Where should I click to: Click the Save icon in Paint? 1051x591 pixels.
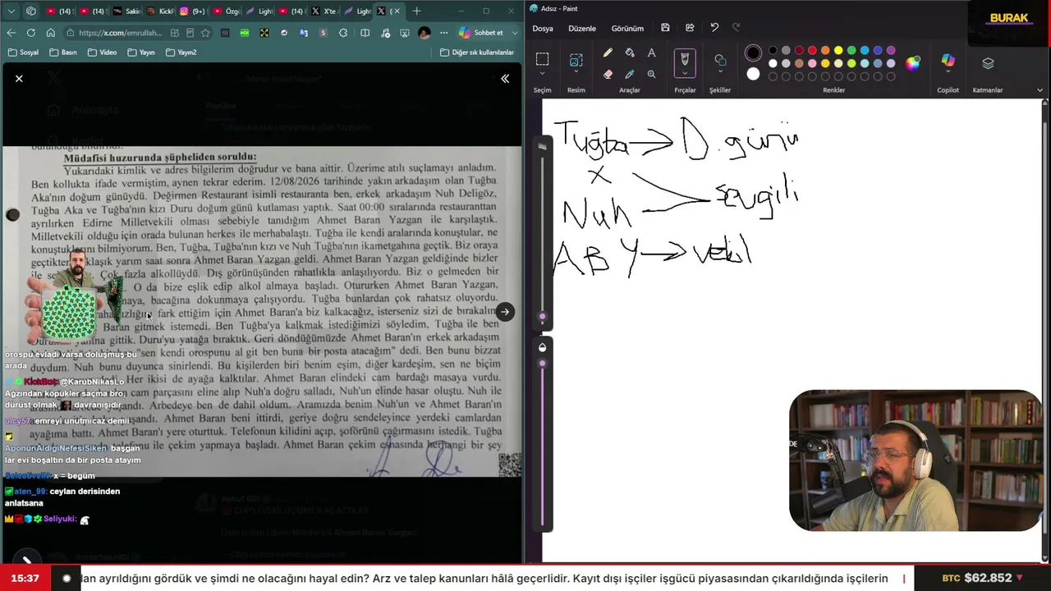tap(665, 28)
